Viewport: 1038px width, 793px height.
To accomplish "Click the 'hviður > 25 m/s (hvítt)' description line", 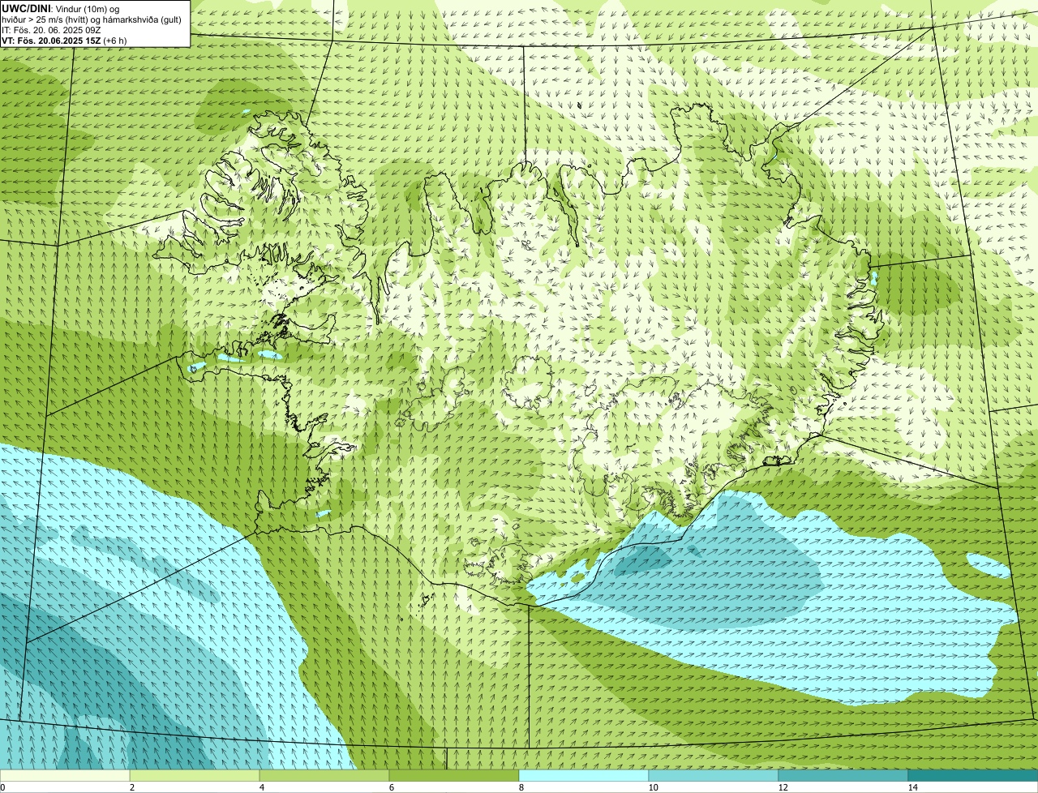I will 92,19.
